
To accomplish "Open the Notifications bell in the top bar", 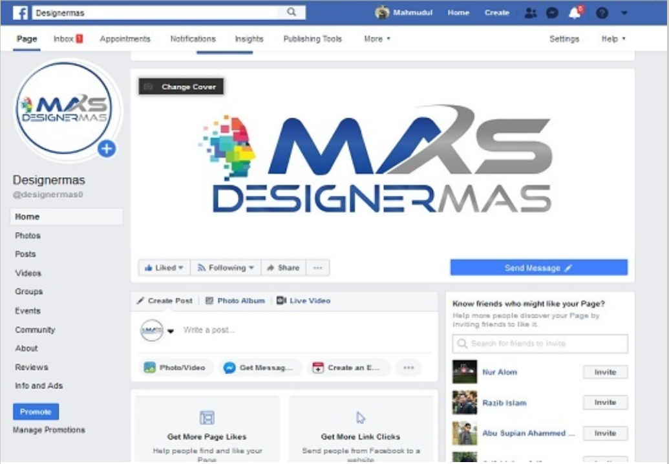I will point(573,12).
